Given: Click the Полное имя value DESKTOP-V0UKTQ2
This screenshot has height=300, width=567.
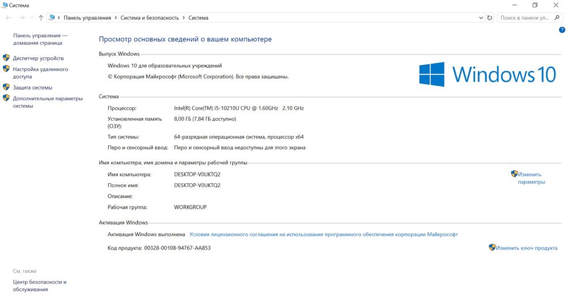Looking at the screenshot, I should coord(197,185).
